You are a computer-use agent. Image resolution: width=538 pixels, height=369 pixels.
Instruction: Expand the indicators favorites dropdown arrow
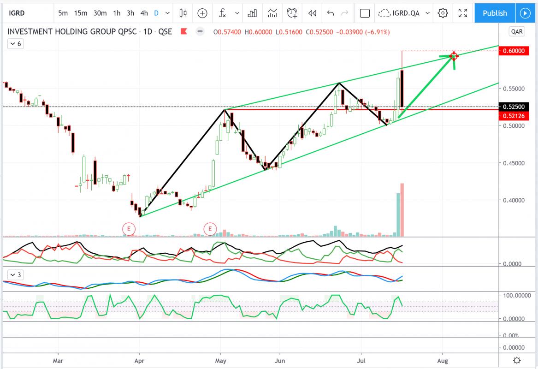pos(237,13)
